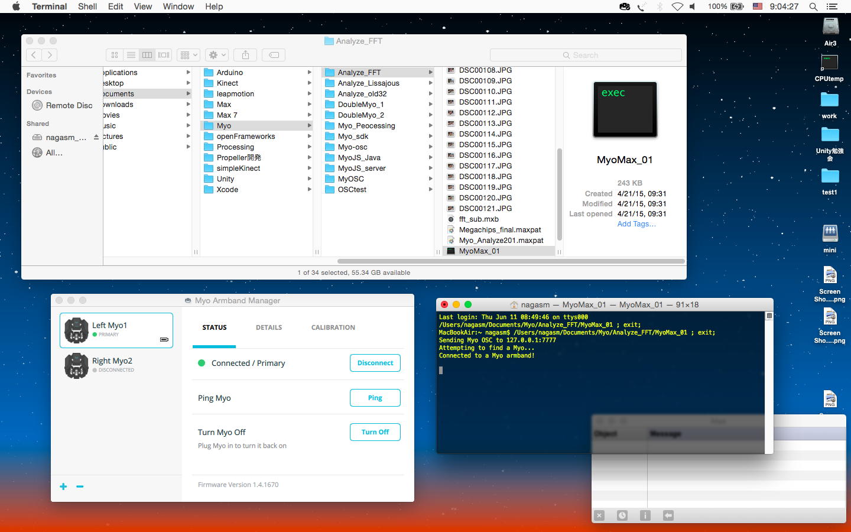
Task: Select the Myo_sdk folder
Action: pos(378,137)
